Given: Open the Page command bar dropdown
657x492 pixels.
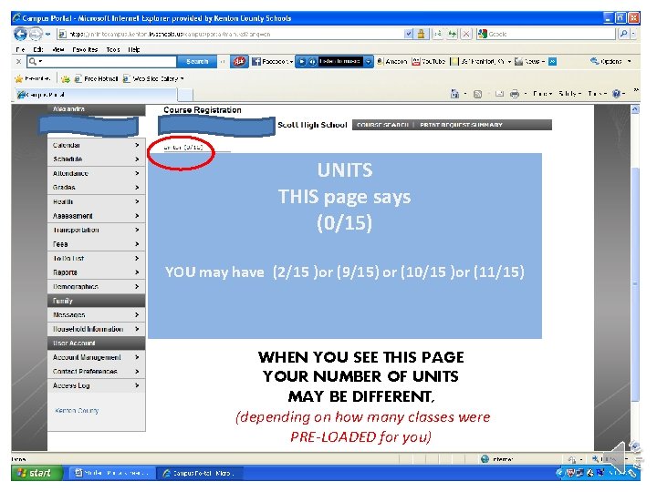Looking at the screenshot, I should click(x=543, y=94).
